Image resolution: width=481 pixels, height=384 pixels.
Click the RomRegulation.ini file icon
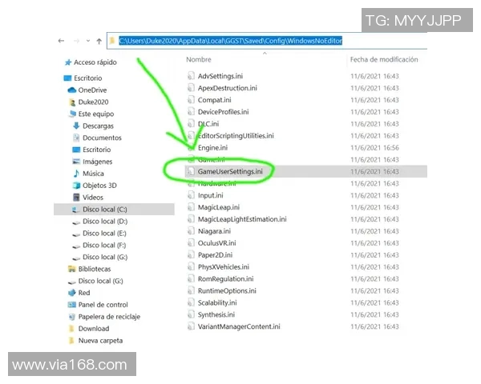(x=191, y=279)
